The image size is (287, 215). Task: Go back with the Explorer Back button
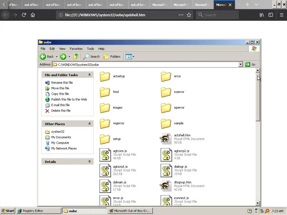coord(47,57)
